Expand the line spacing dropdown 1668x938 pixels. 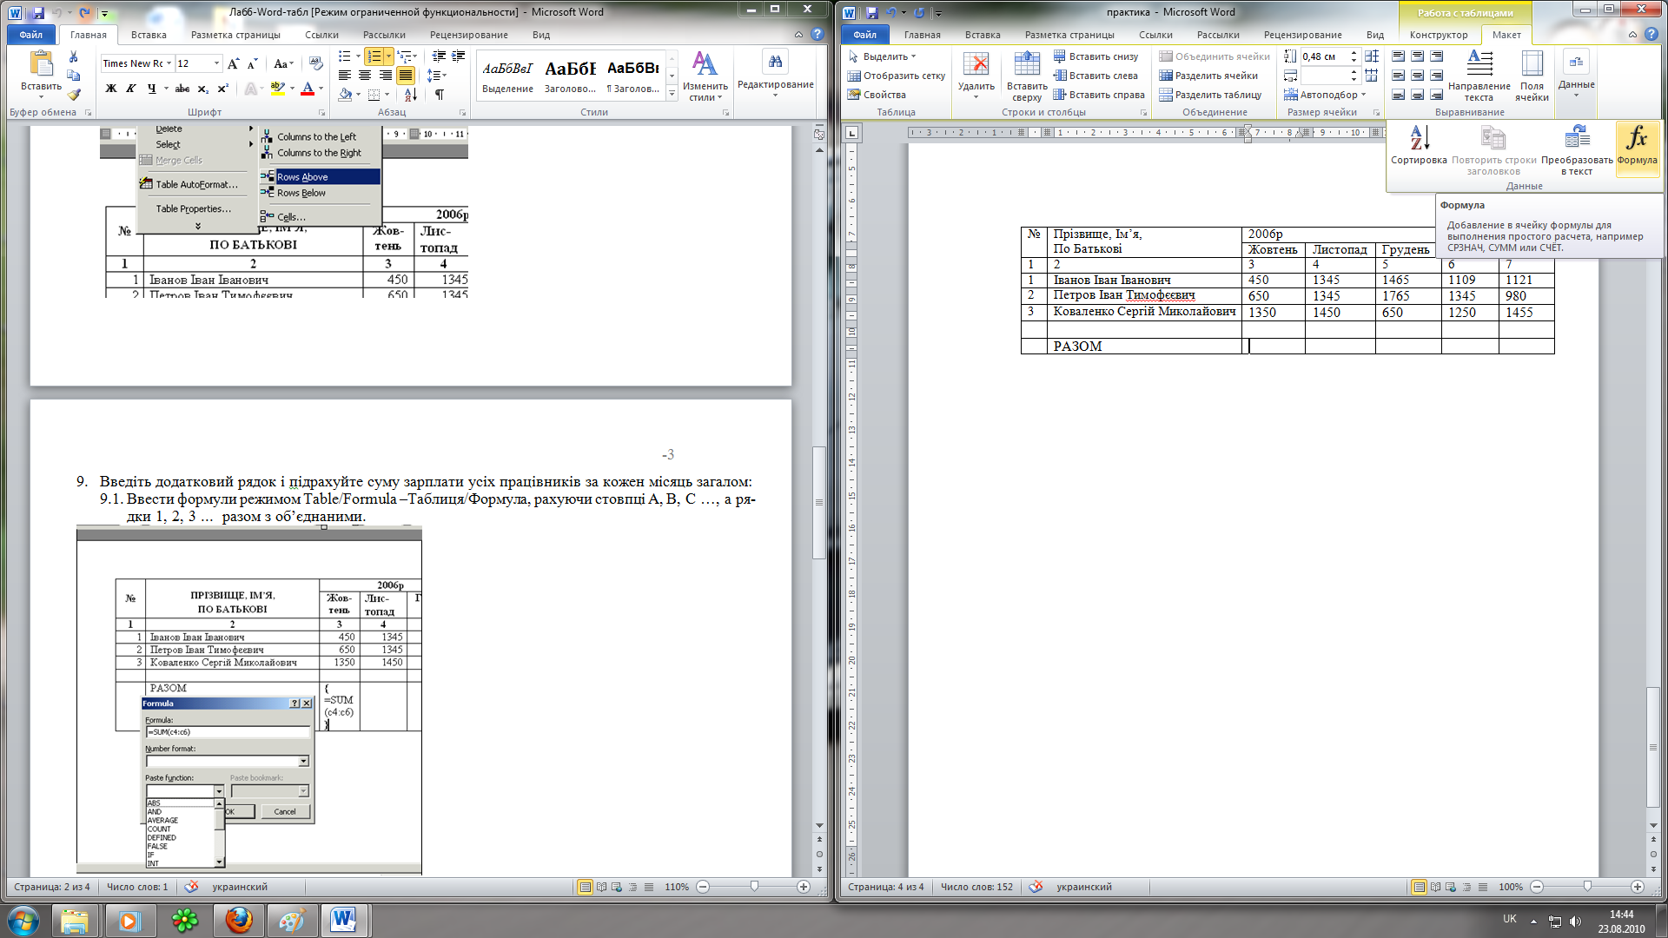click(437, 76)
